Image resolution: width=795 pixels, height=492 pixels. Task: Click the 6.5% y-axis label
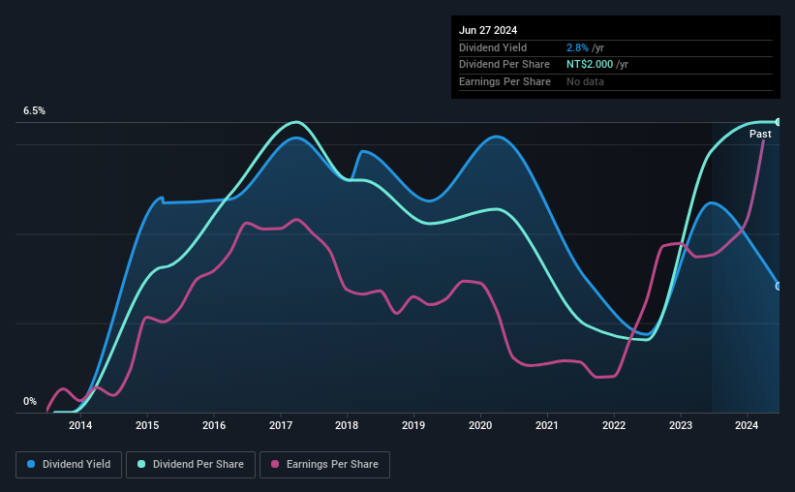tap(34, 110)
